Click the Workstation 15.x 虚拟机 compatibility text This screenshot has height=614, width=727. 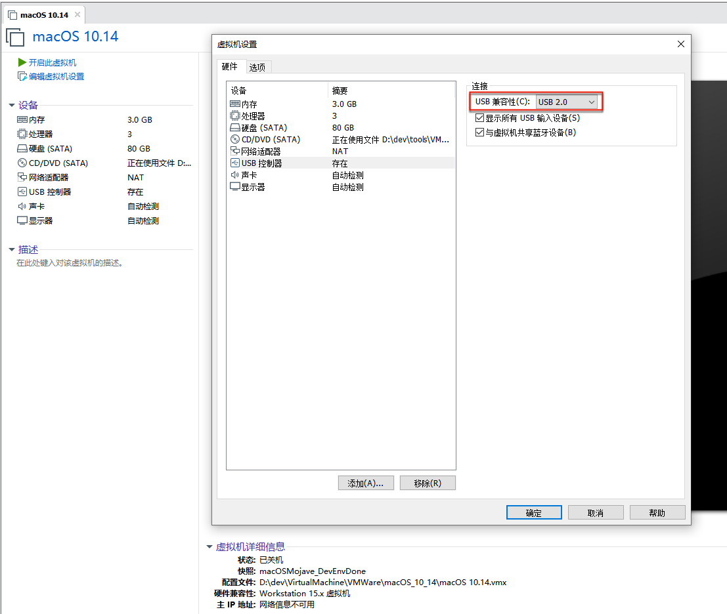(305, 593)
